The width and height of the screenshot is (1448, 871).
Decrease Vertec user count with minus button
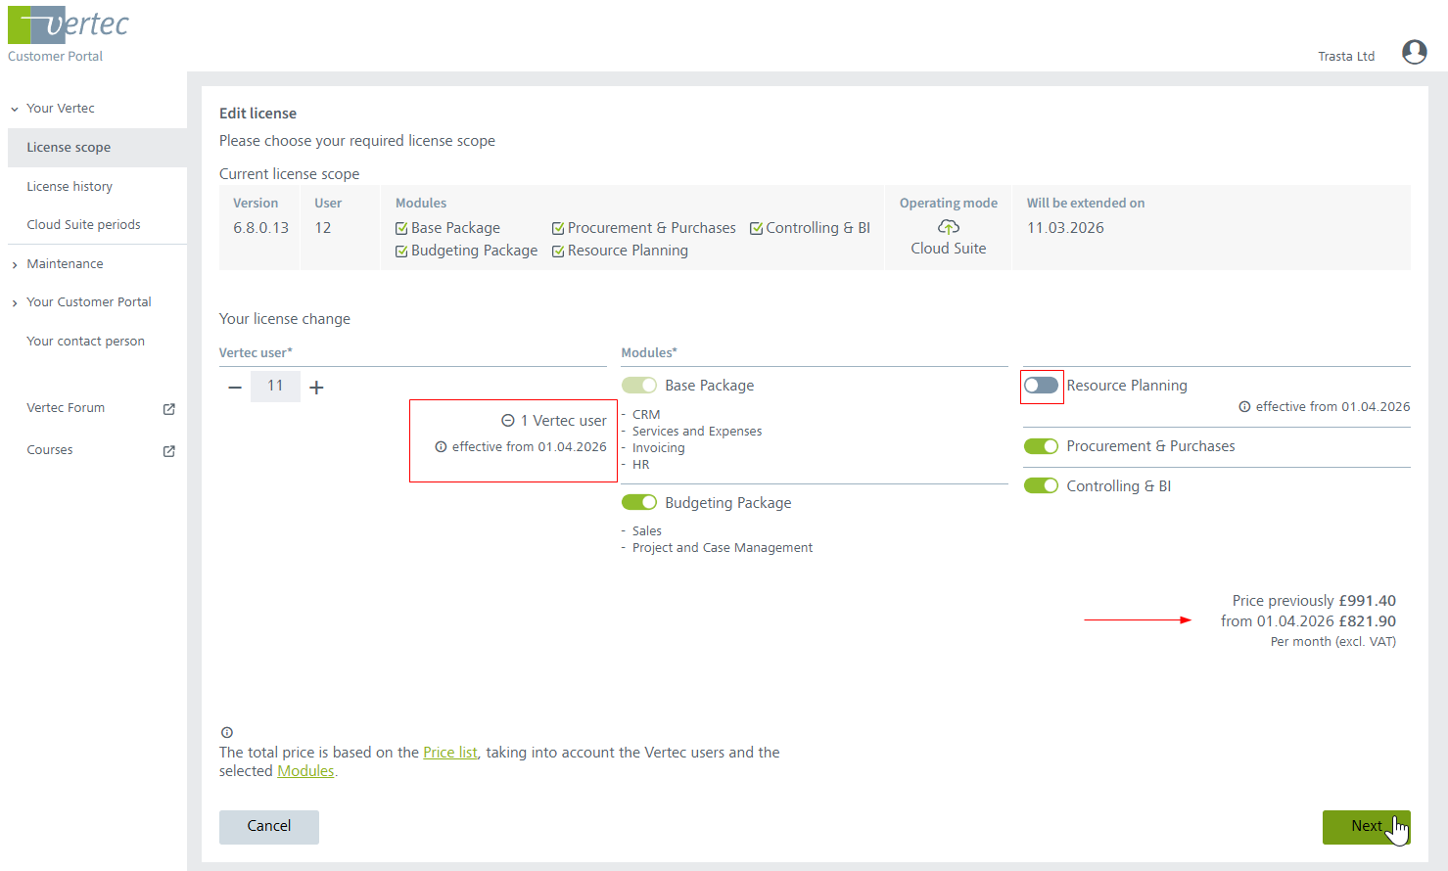pos(235,388)
